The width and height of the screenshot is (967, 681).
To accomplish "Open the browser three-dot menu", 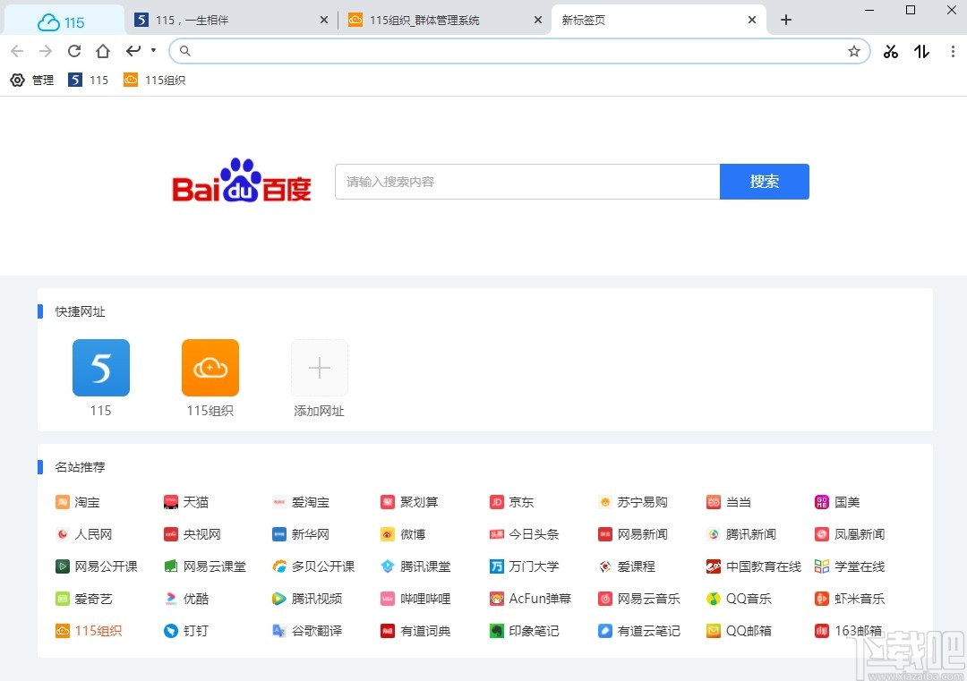I will pyautogui.click(x=953, y=52).
